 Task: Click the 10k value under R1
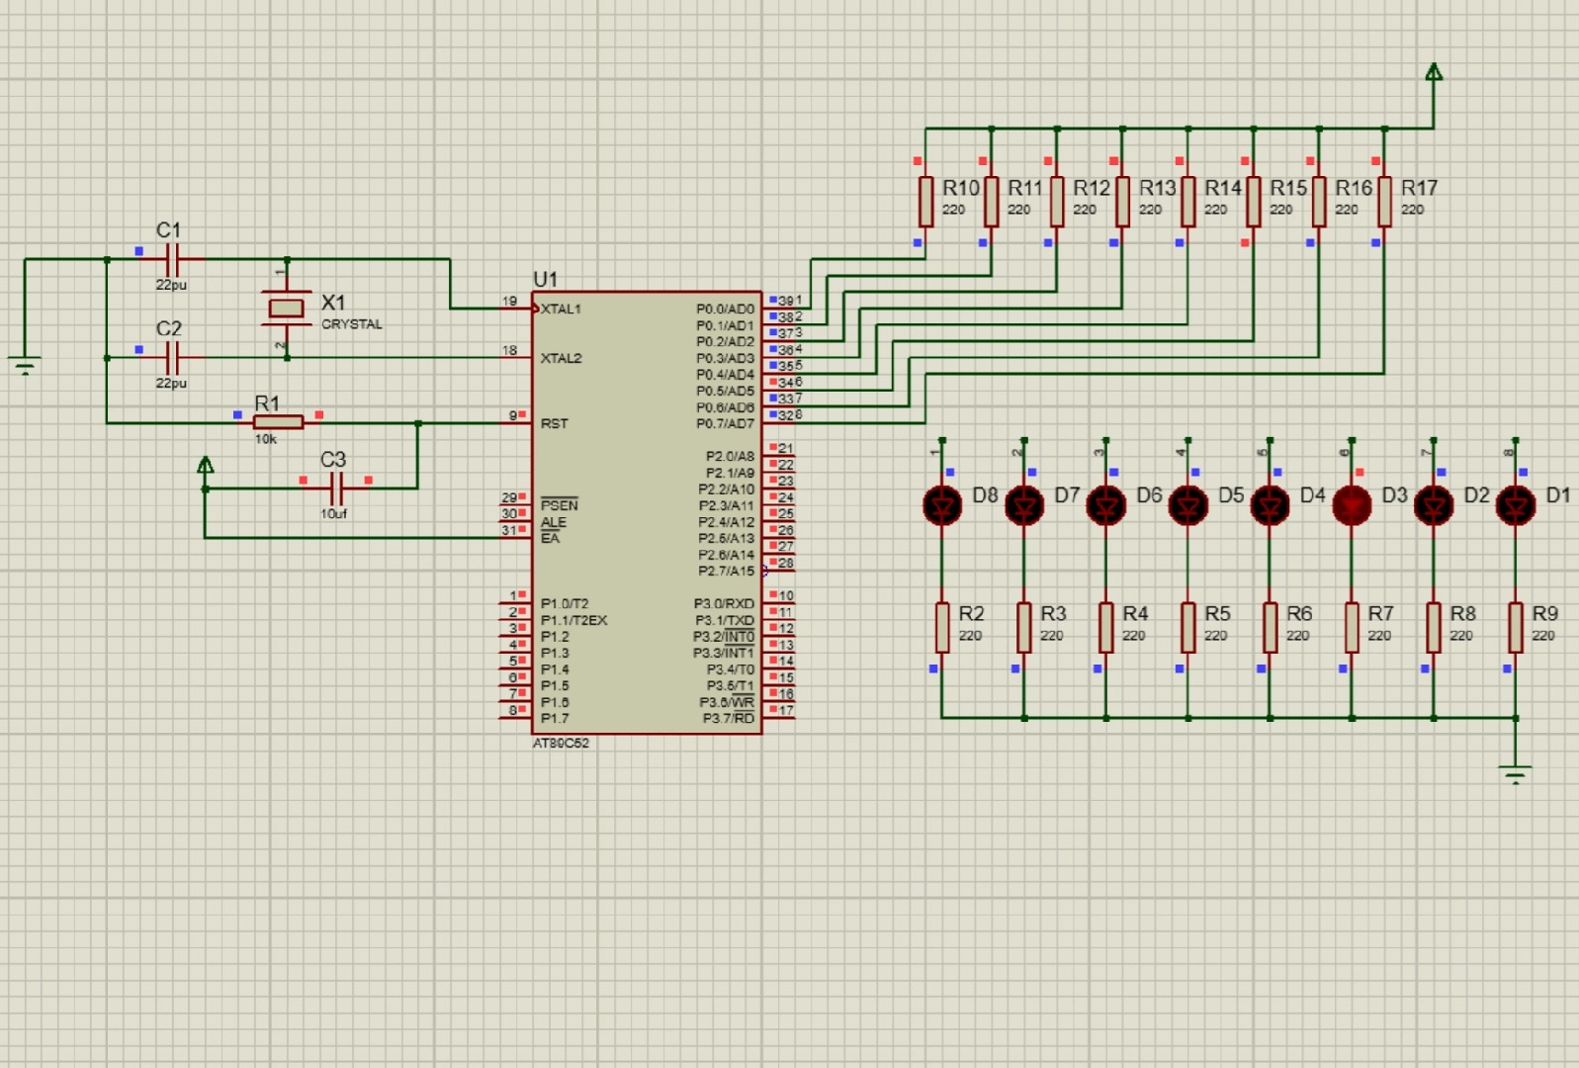pyautogui.click(x=266, y=439)
